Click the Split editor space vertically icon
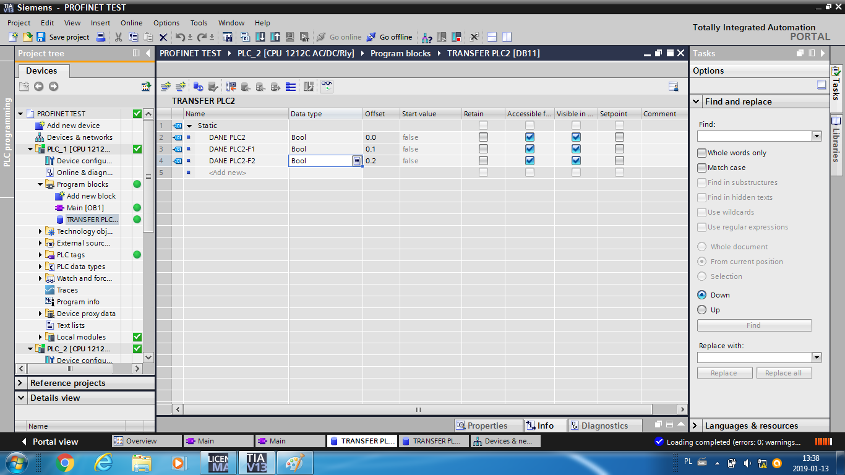Viewport: 845px width, 475px height. click(507, 37)
